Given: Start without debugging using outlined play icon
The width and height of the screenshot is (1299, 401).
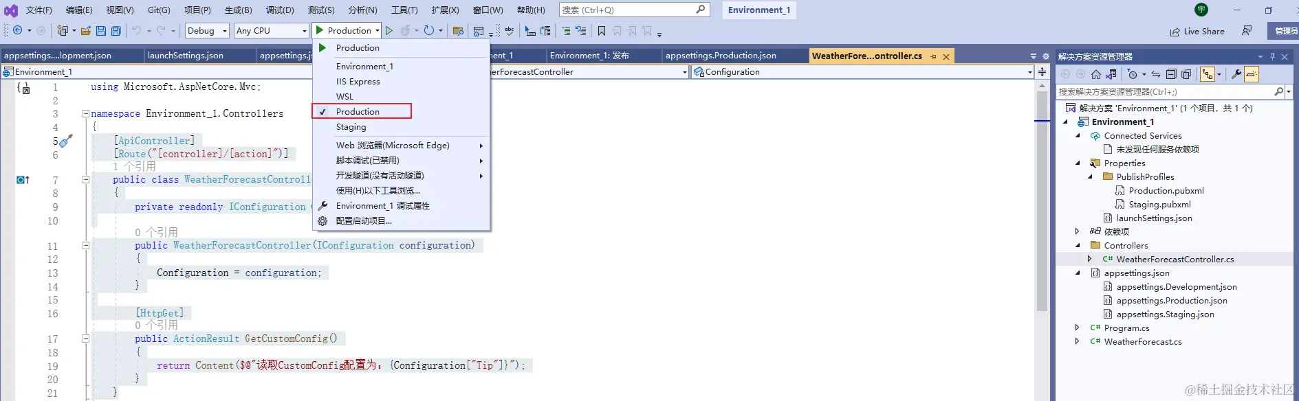Looking at the screenshot, I should 389,31.
